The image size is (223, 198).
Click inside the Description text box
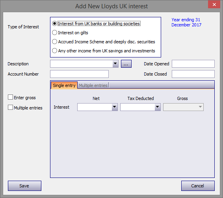[x=82, y=64]
